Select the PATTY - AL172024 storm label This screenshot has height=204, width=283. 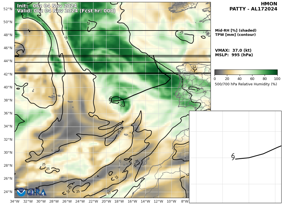[x=253, y=9]
